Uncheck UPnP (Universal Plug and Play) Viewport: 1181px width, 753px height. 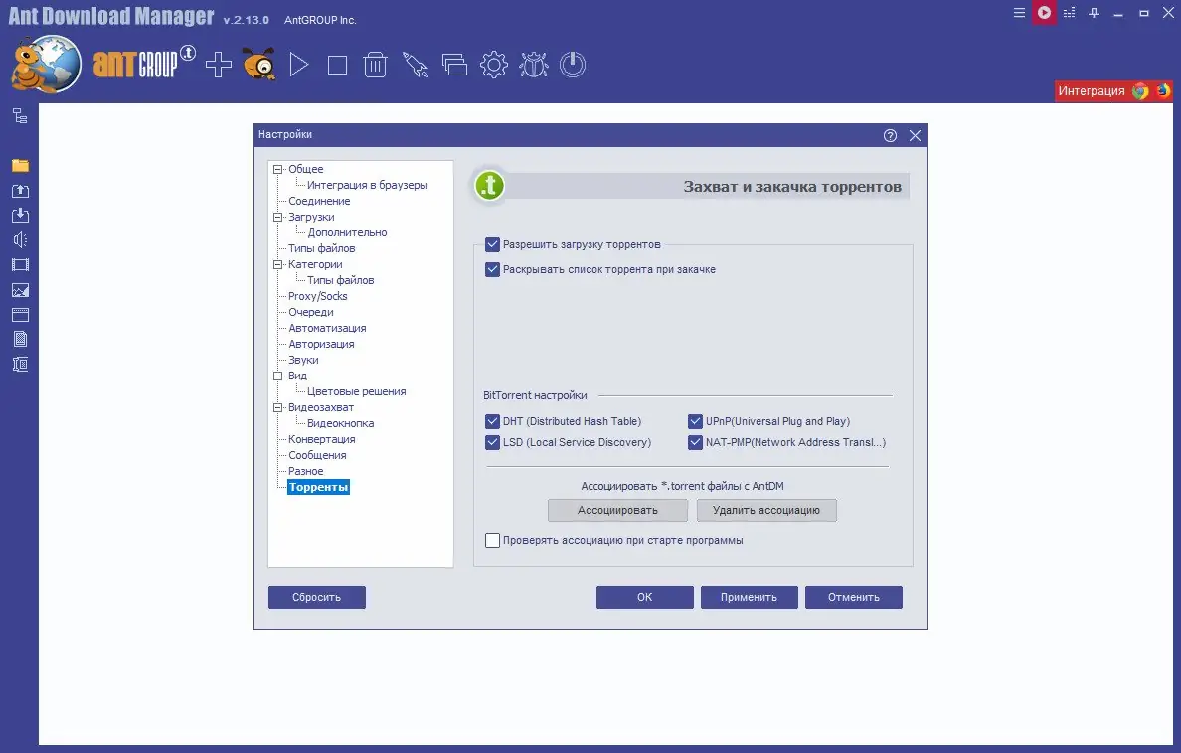point(695,421)
